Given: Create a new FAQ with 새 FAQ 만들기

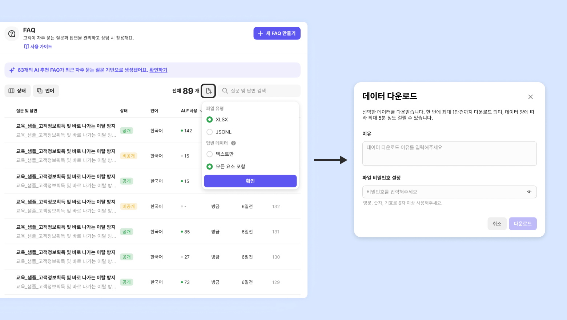Looking at the screenshot, I should tap(277, 33).
